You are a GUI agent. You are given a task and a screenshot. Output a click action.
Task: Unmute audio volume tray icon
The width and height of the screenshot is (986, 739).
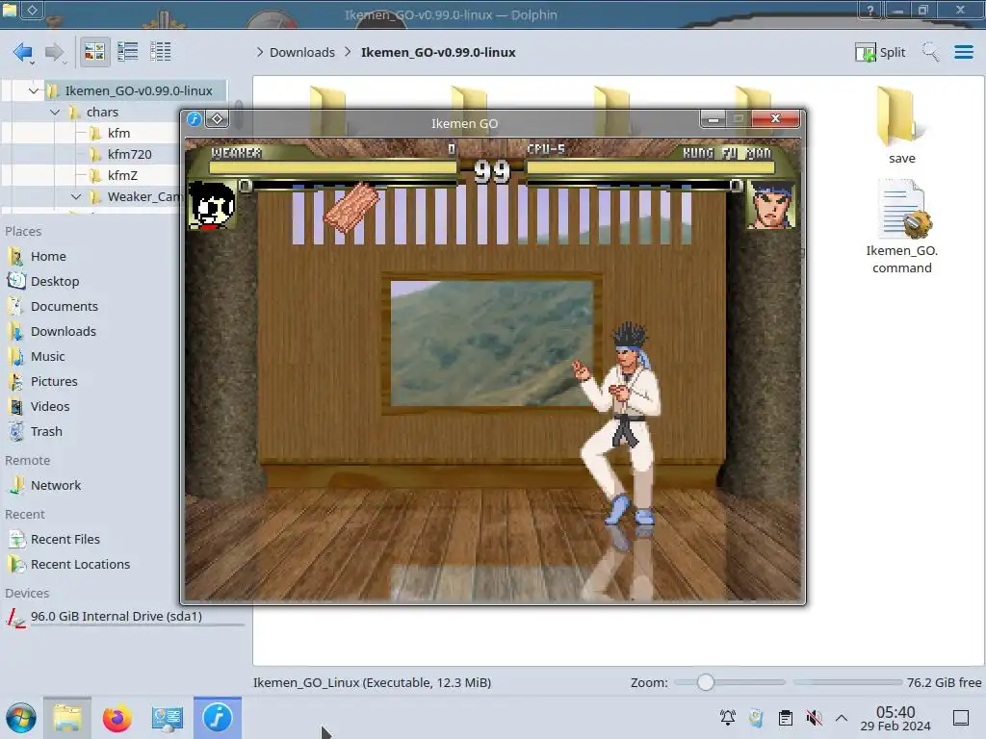(x=814, y=718)
